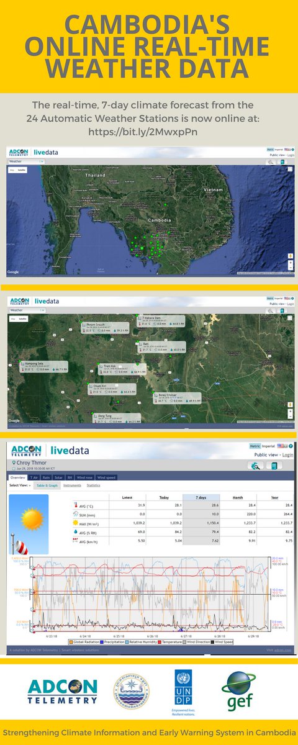Click the rain icon in SUM (mm) row
This screenshot has height=745, width=298.
(75, 513)
